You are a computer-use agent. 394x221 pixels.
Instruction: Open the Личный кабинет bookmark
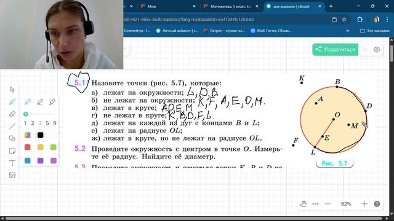click(177, 31)
